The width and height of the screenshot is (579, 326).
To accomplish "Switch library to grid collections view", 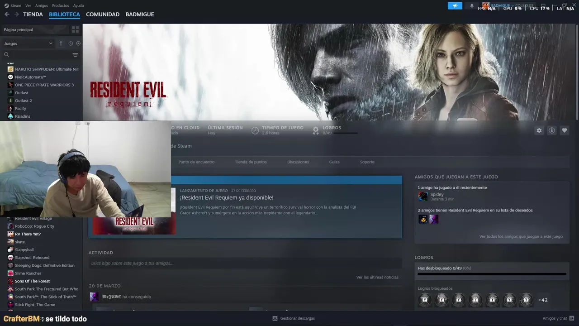I will tap(75, 29).
